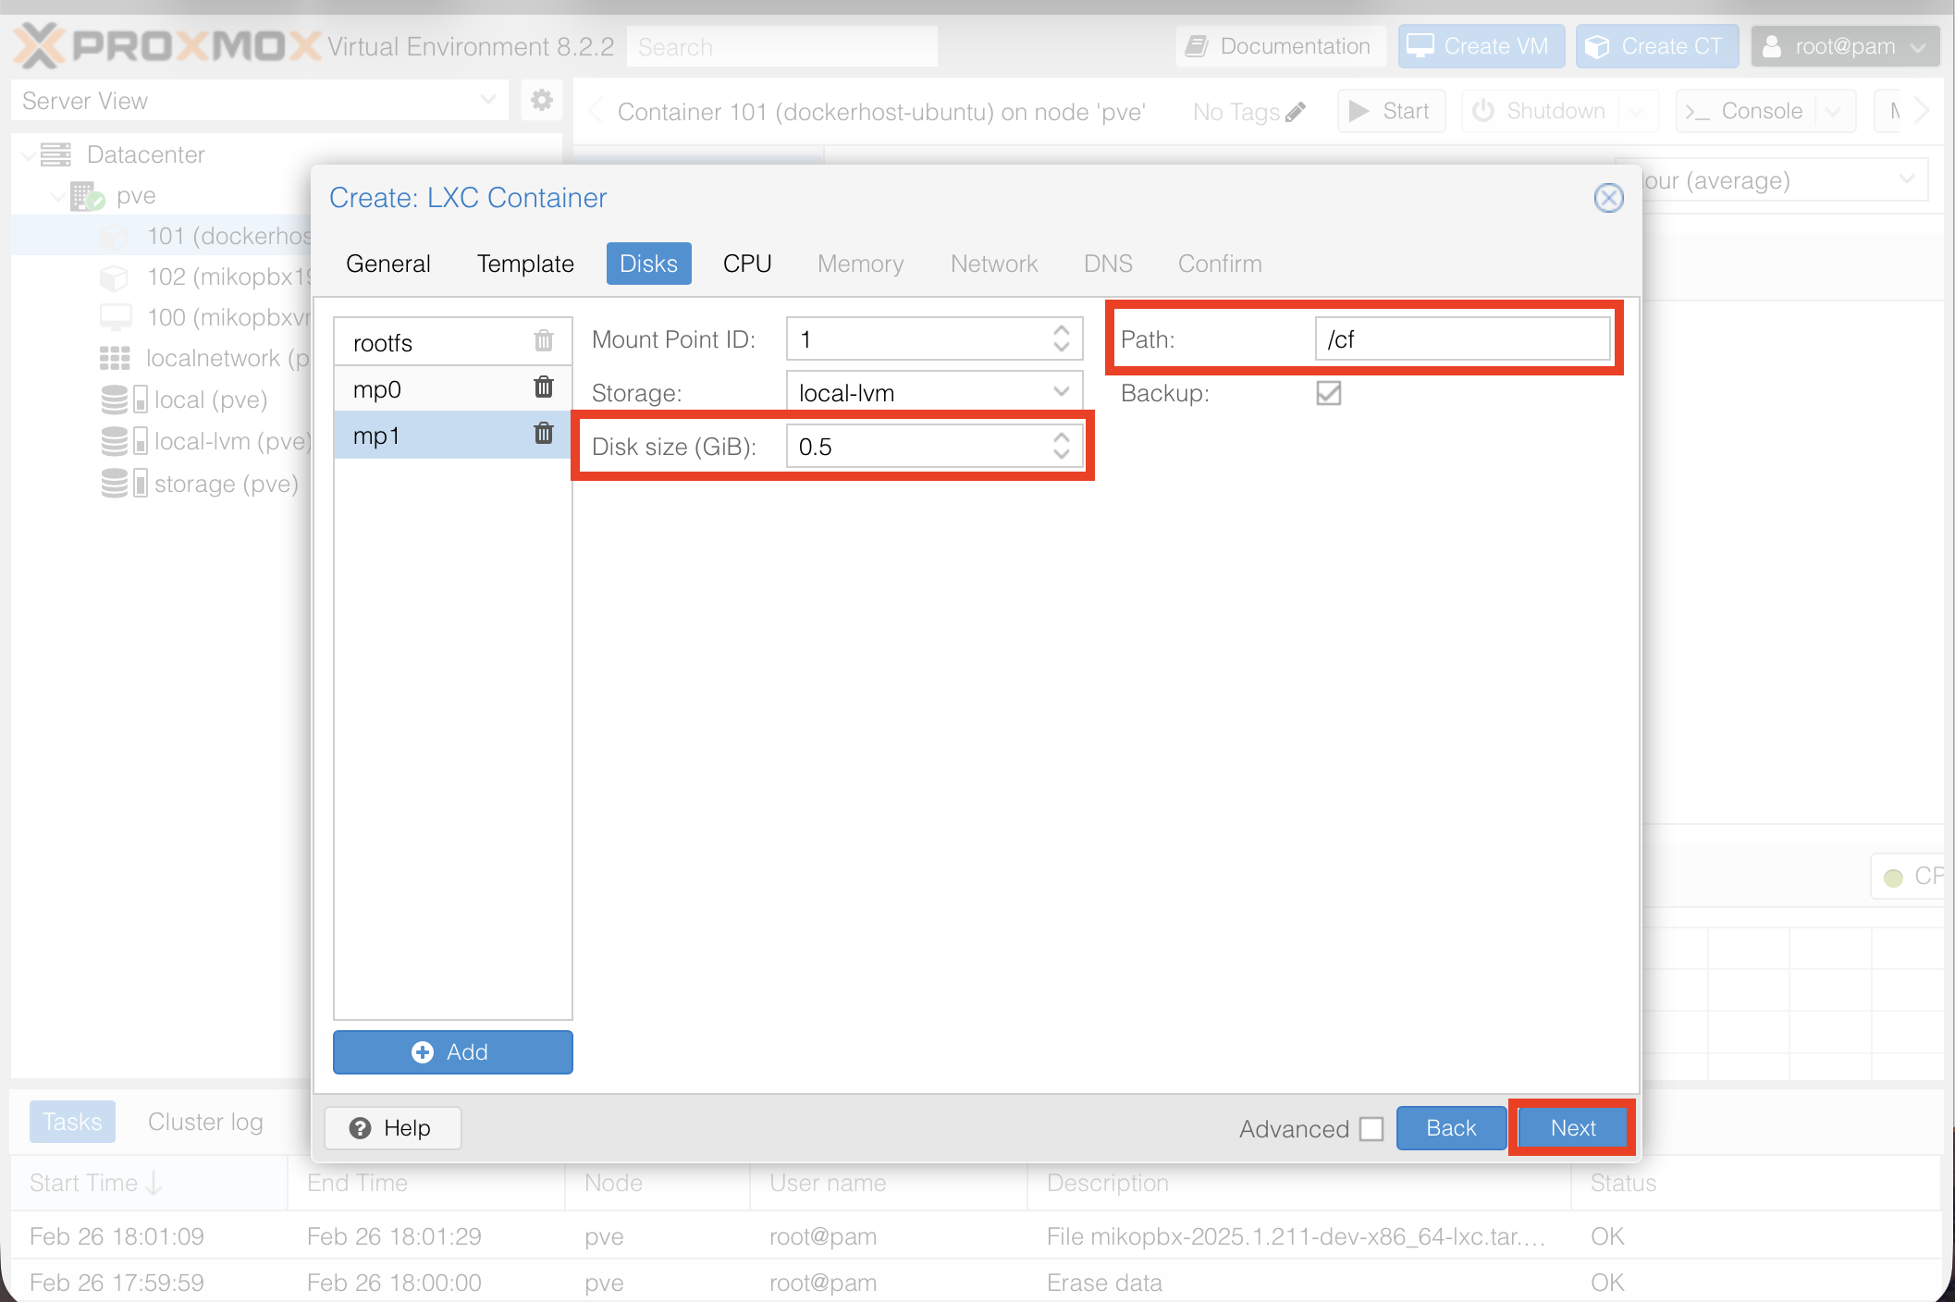Toggle the Backup checkbox
Screen dimensions: 1955x1302
[x=1328, y=393]
